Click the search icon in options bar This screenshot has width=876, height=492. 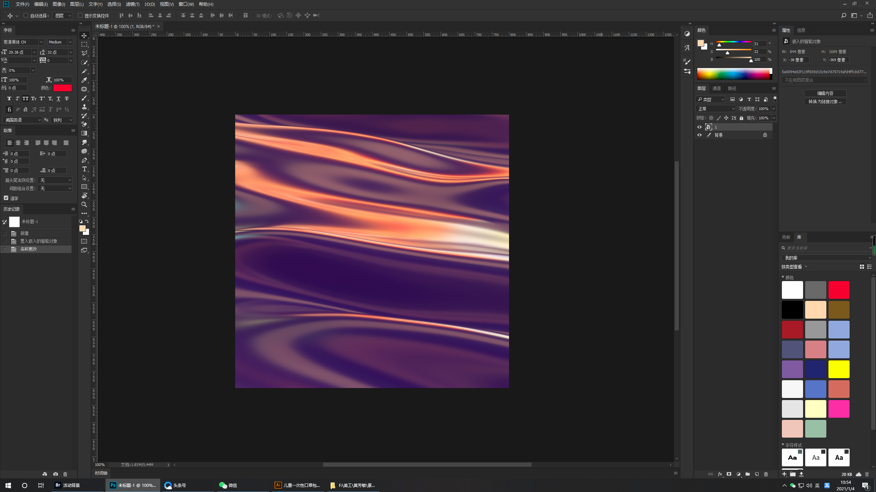click(844, 15)
